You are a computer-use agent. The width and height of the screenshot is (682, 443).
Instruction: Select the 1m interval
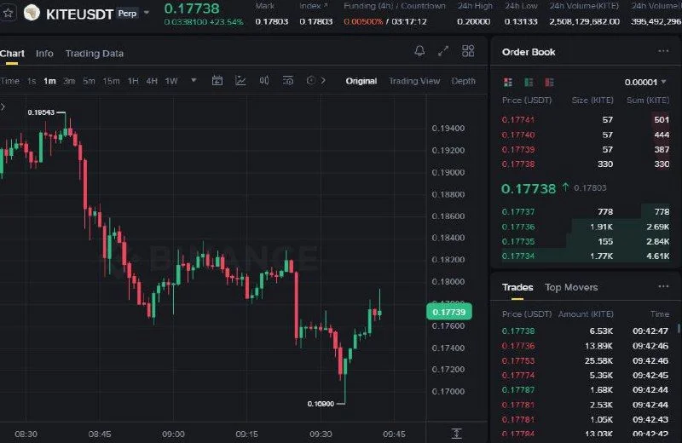click(49, 81)
